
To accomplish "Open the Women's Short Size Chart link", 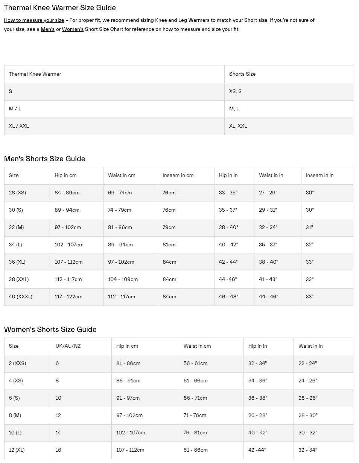I will coord(73,29).
